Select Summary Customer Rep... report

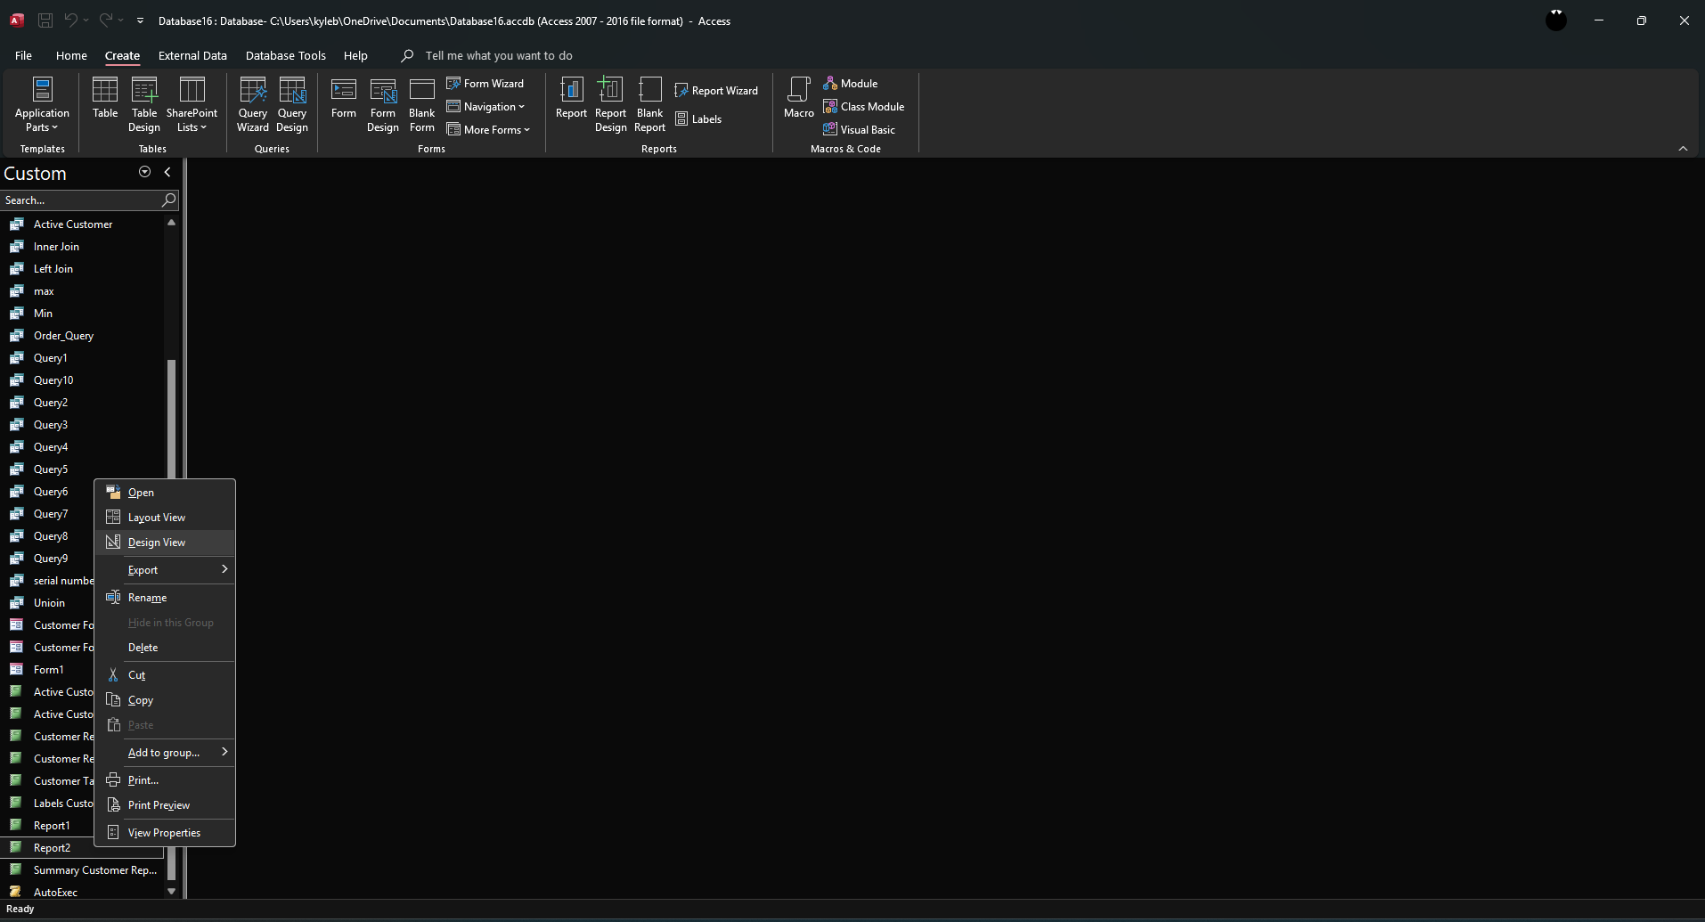pyautogui.click(x=82, y=870)
